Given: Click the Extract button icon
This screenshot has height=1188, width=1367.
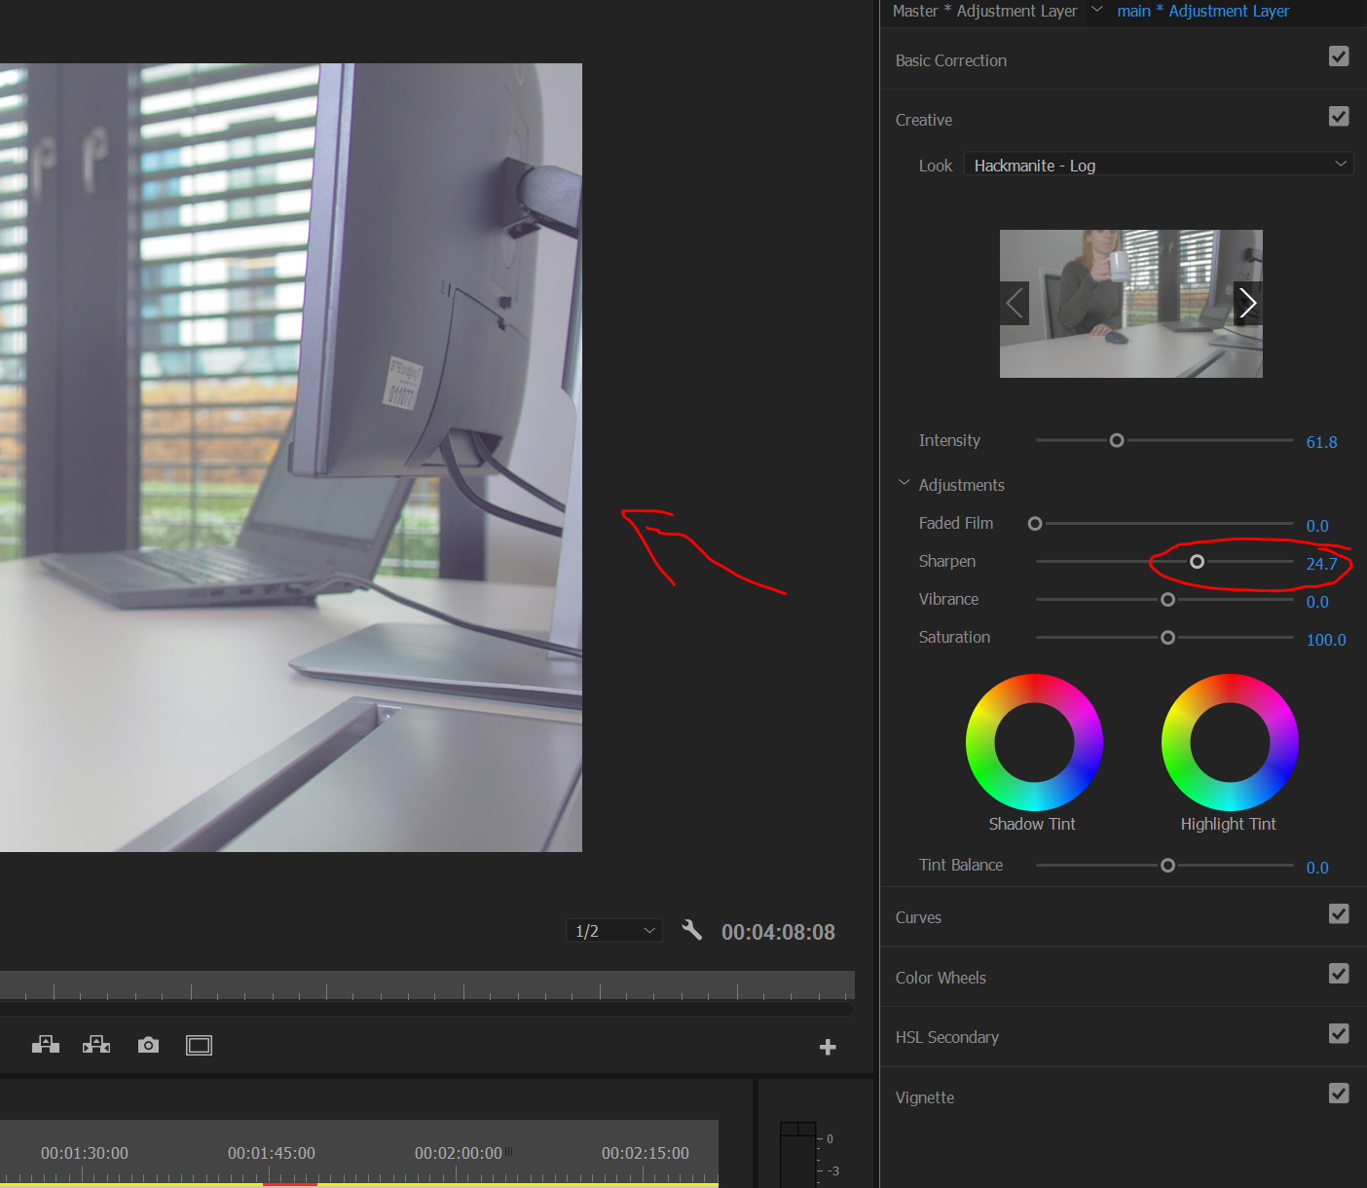Looking at the screenshot, I should point(96,1045).
